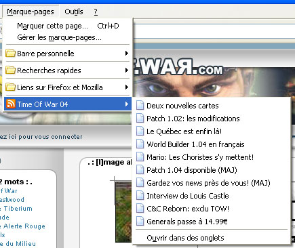The width and height of the screenshot is (295, 248).
Task: Click the Recherches rapides folder icon
Action: tap(10, 70)
